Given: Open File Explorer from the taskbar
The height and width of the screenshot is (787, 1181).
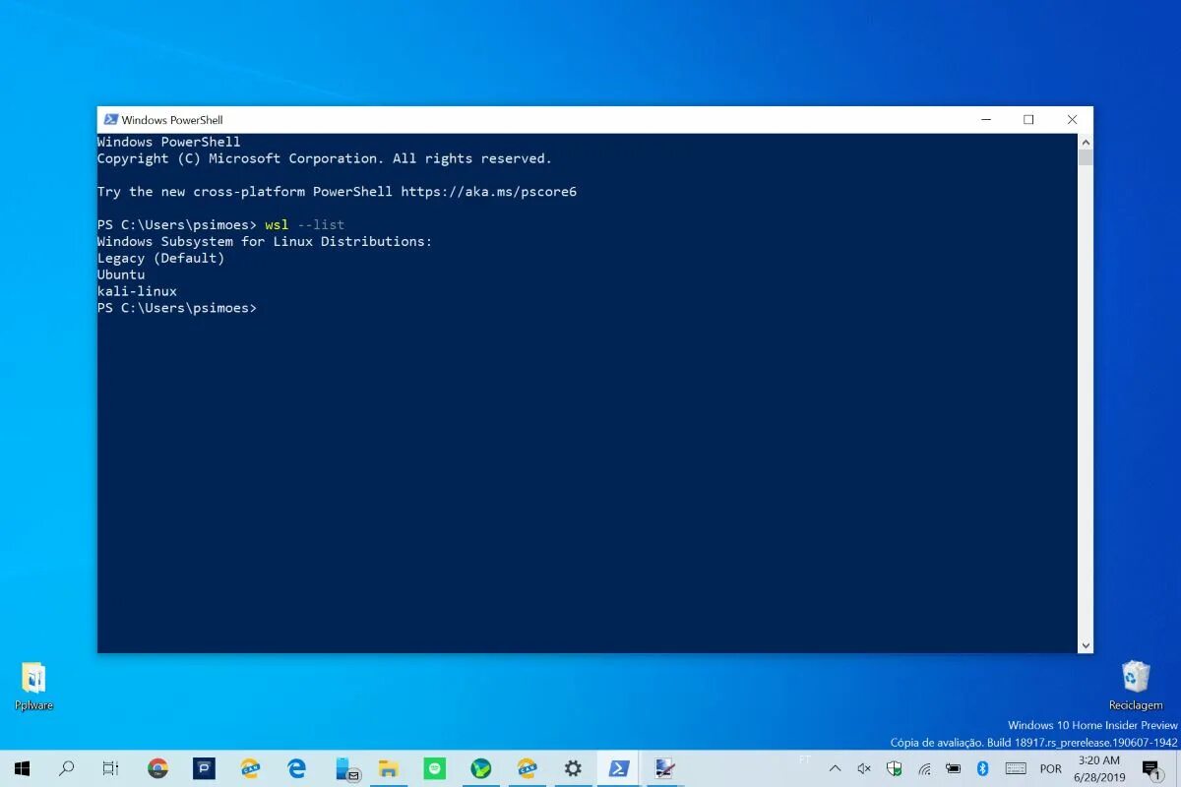Looking at the screenshot, I should [389, 768].
